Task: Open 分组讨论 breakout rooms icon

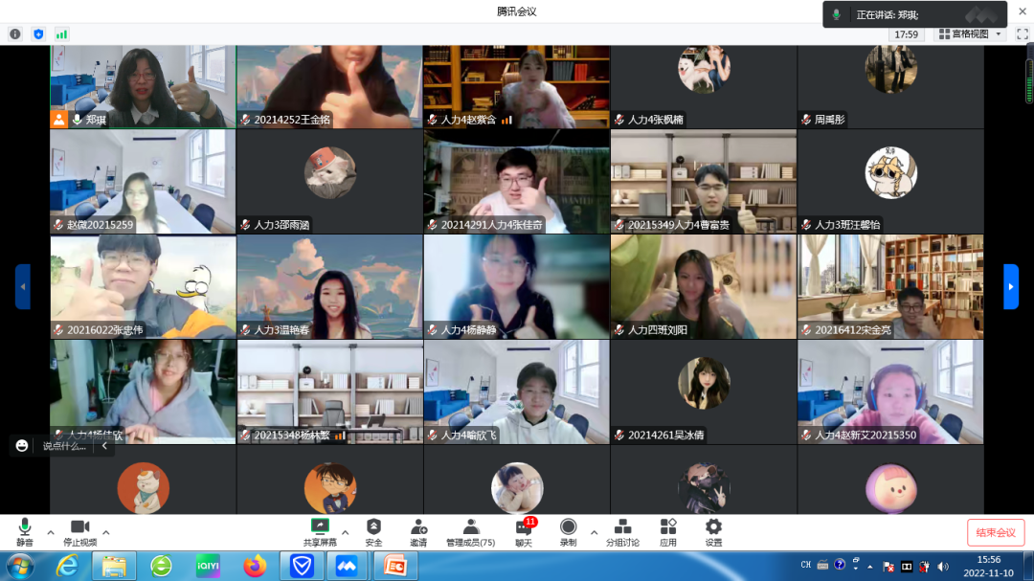Action: click(x=622, y=531)
